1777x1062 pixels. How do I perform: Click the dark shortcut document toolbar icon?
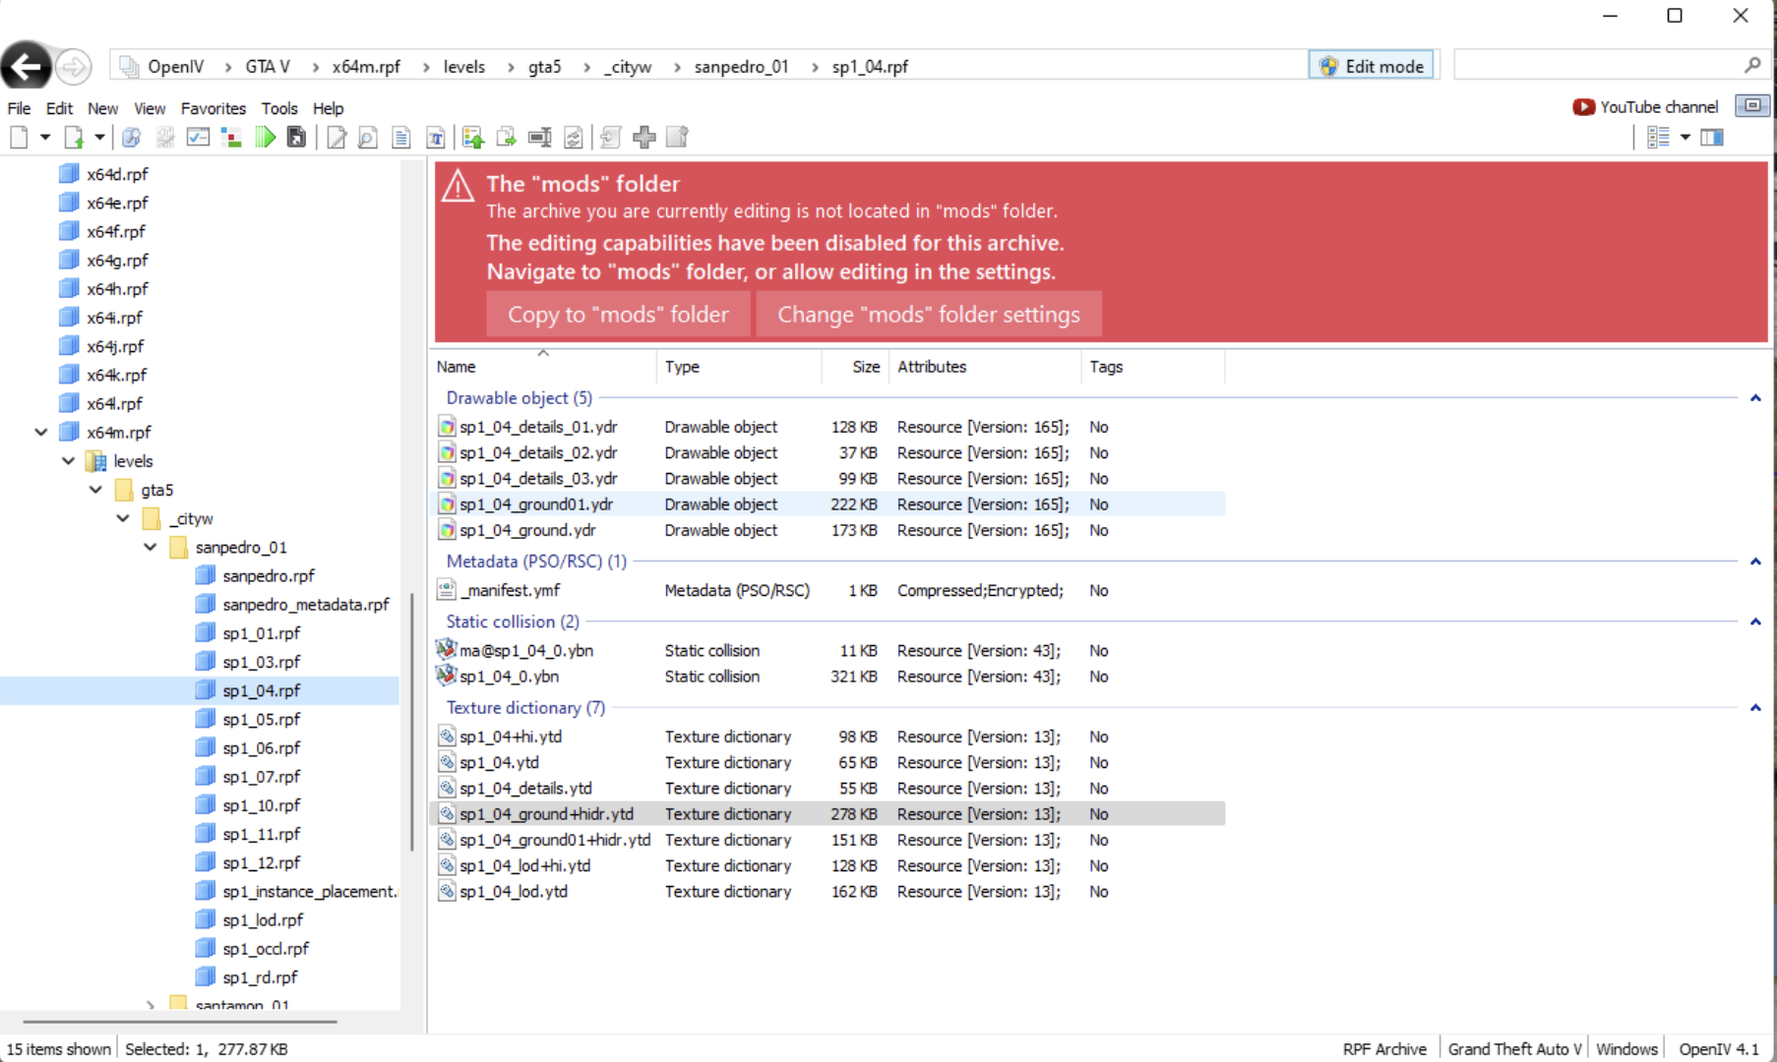coord(296,138)
